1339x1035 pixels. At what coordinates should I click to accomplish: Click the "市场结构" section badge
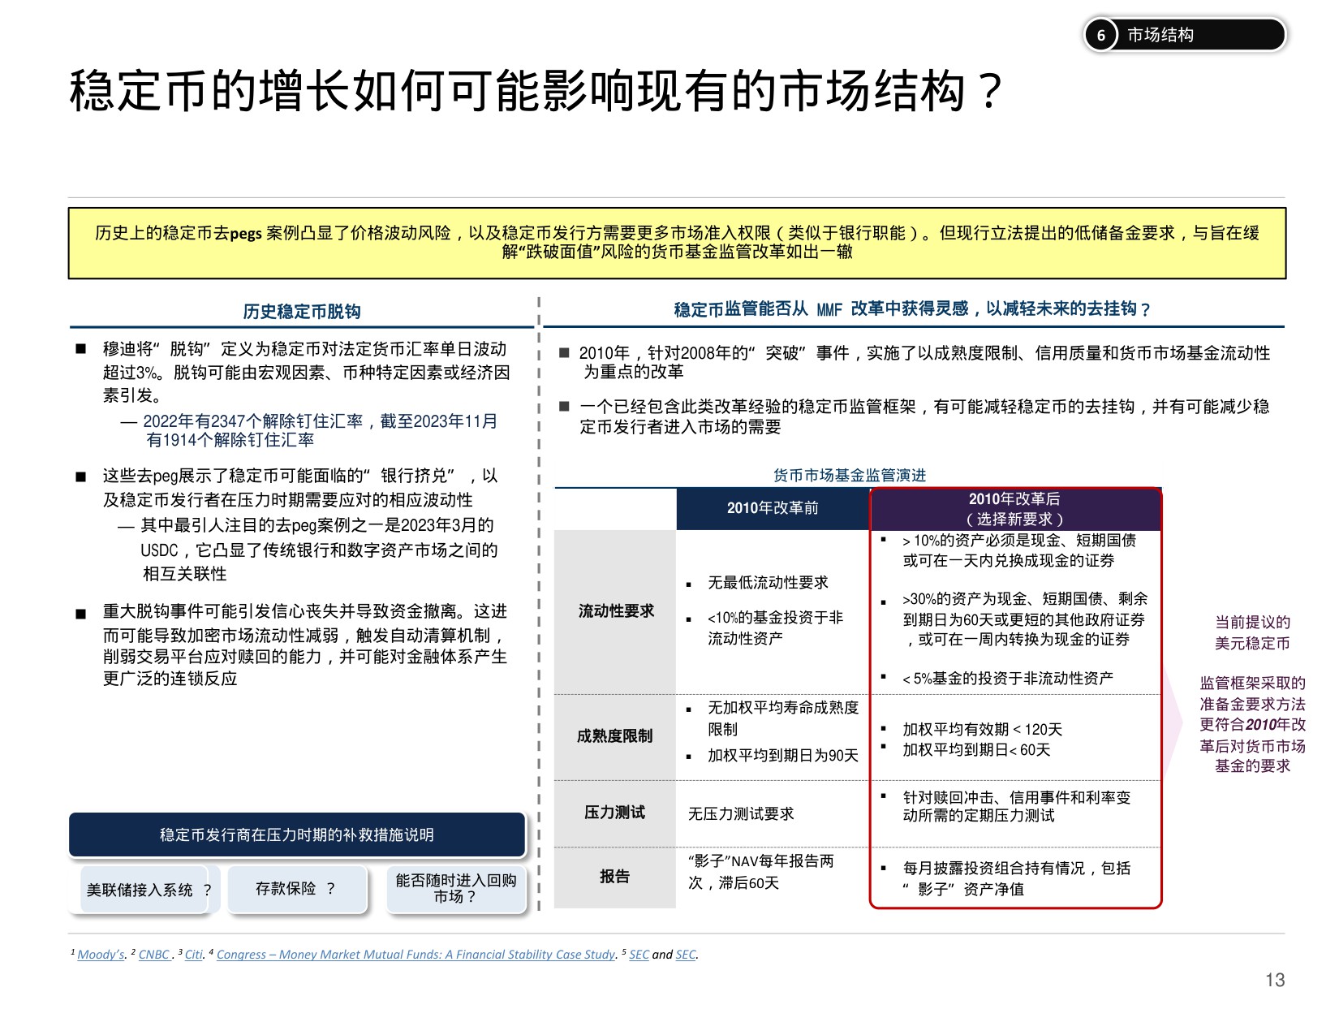[1160, 34]
